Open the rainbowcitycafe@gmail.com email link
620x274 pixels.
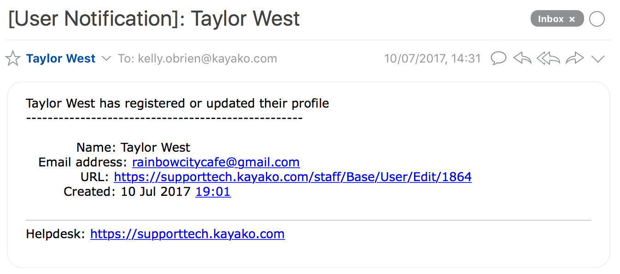tap(216, 162)
